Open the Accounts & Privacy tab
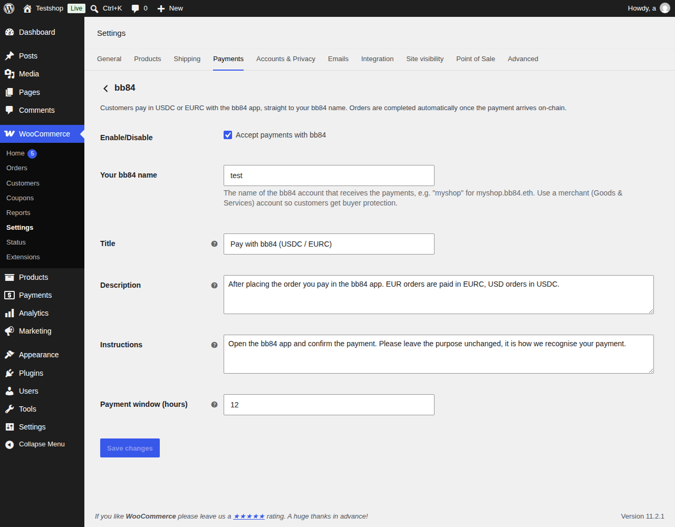This screenshot has height=527, width=675. (x=286, y=59)
